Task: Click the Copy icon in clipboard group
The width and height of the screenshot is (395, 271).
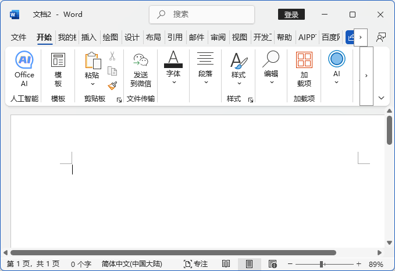Action: 112,71
